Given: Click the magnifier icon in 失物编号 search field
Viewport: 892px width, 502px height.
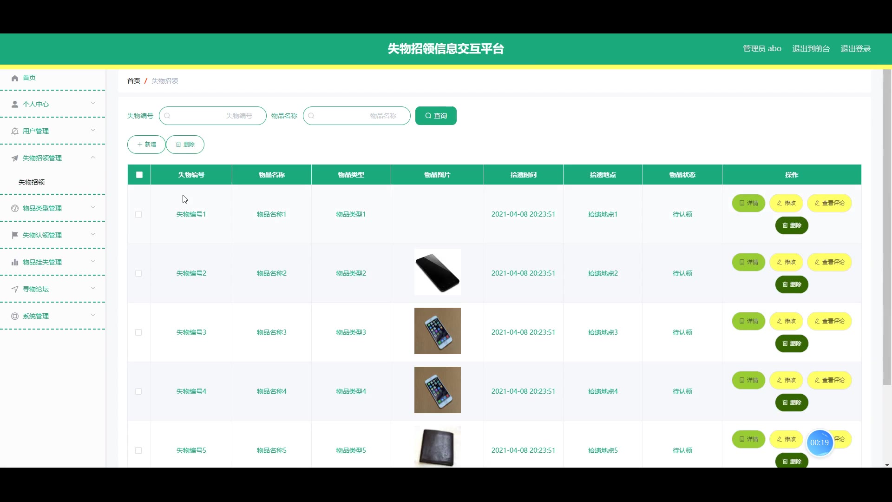Looking at the screenshot, I should (x=167, y=116).
